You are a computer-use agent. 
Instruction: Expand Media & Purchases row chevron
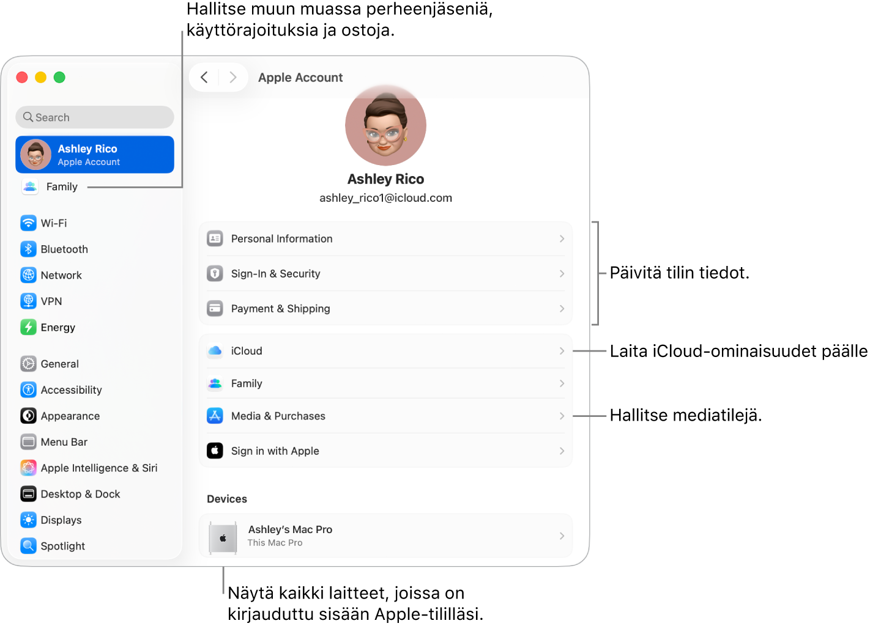(562, 416)
